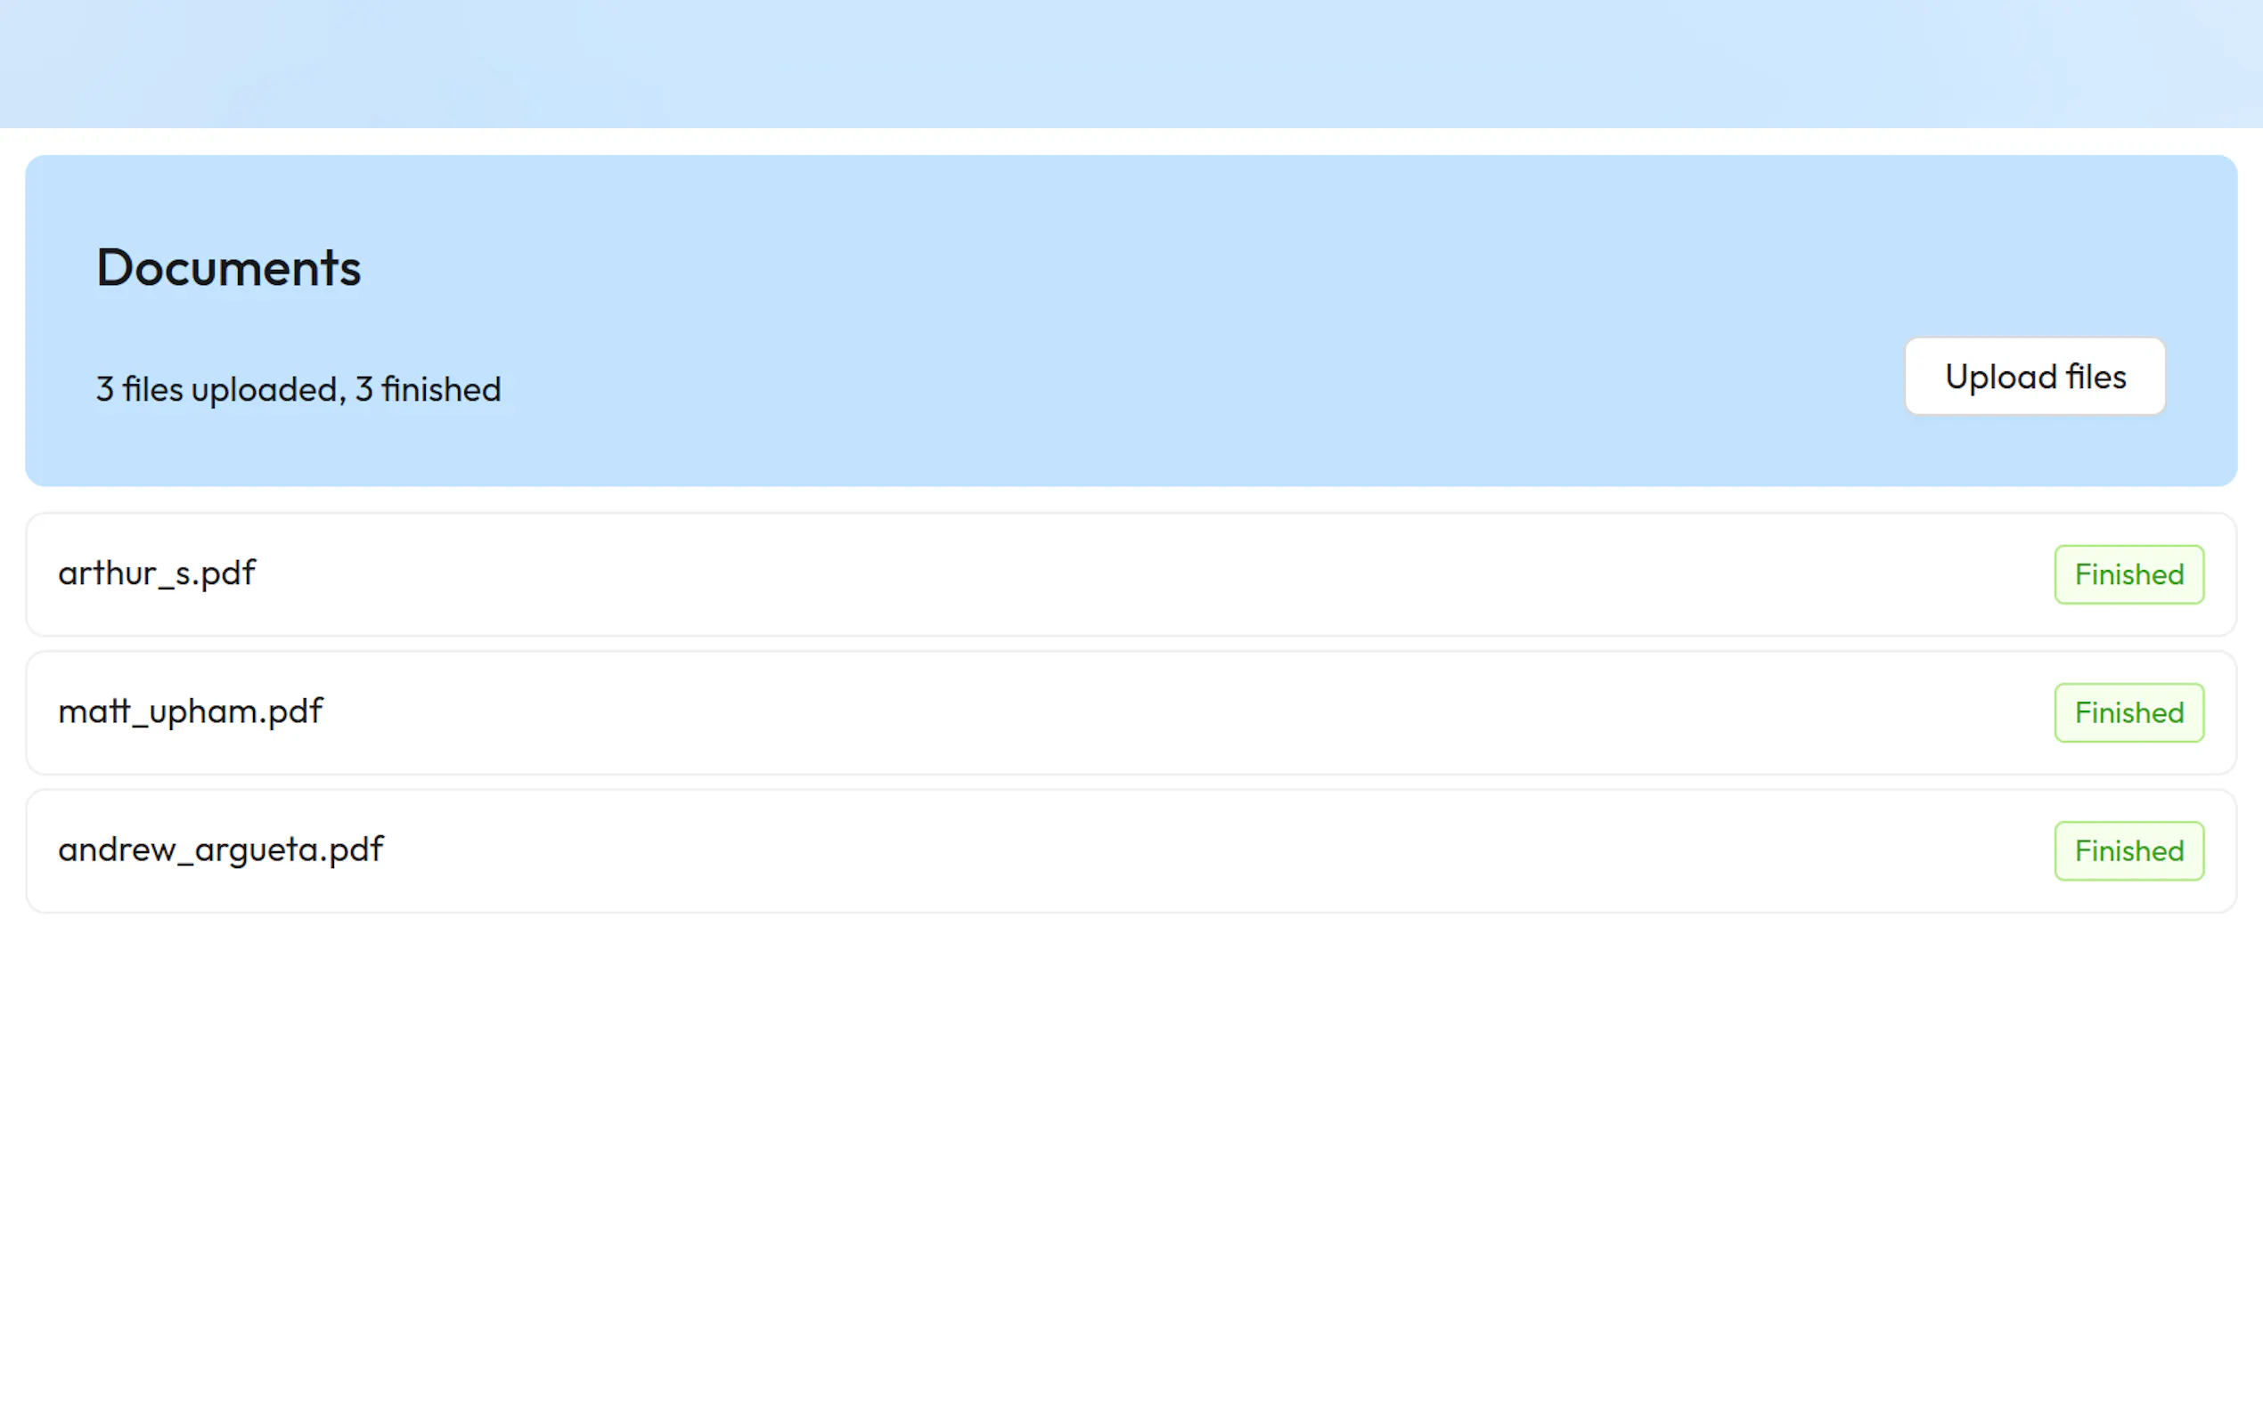Screen dimensions: 2263x1414
Task: Open the andrew_argueta.pdf file name
Action: pos(221,850)
